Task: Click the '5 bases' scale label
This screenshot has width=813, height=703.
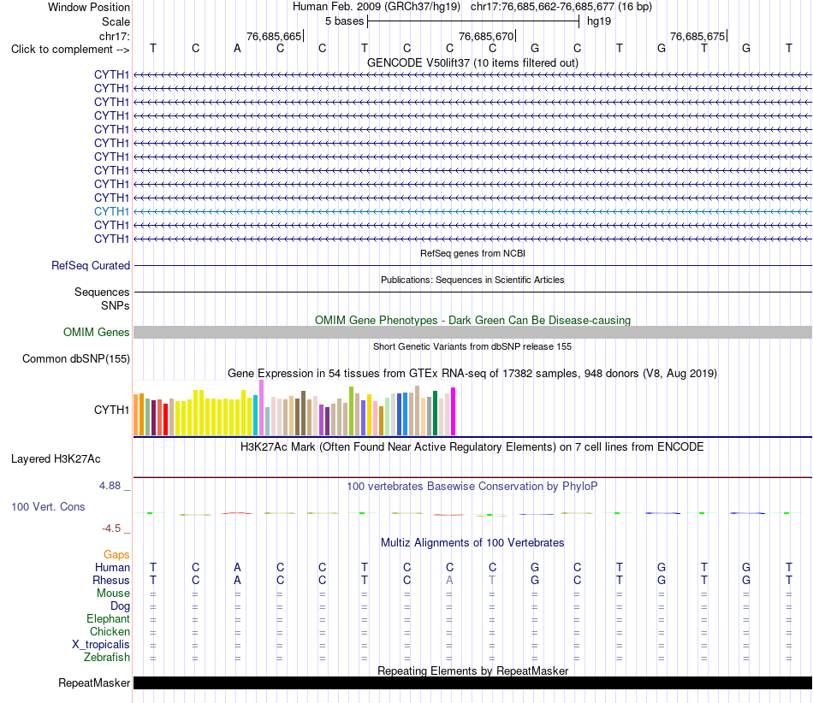Action: (x=344, y=21)
